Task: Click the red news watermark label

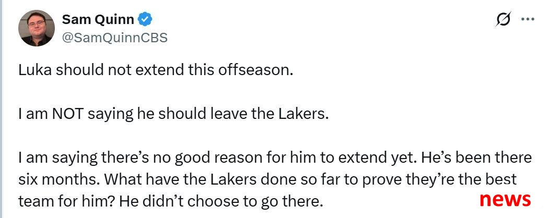Action: click(x=505, y=199)
